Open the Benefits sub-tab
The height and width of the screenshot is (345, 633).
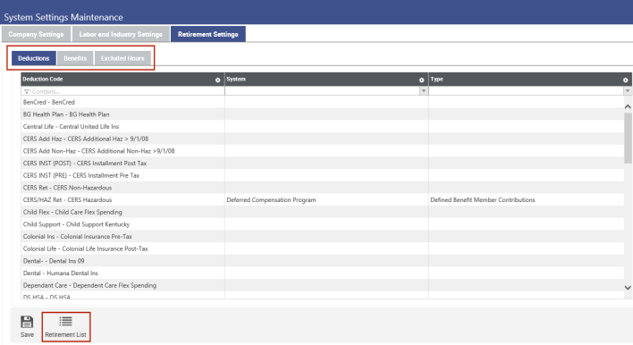75,58
